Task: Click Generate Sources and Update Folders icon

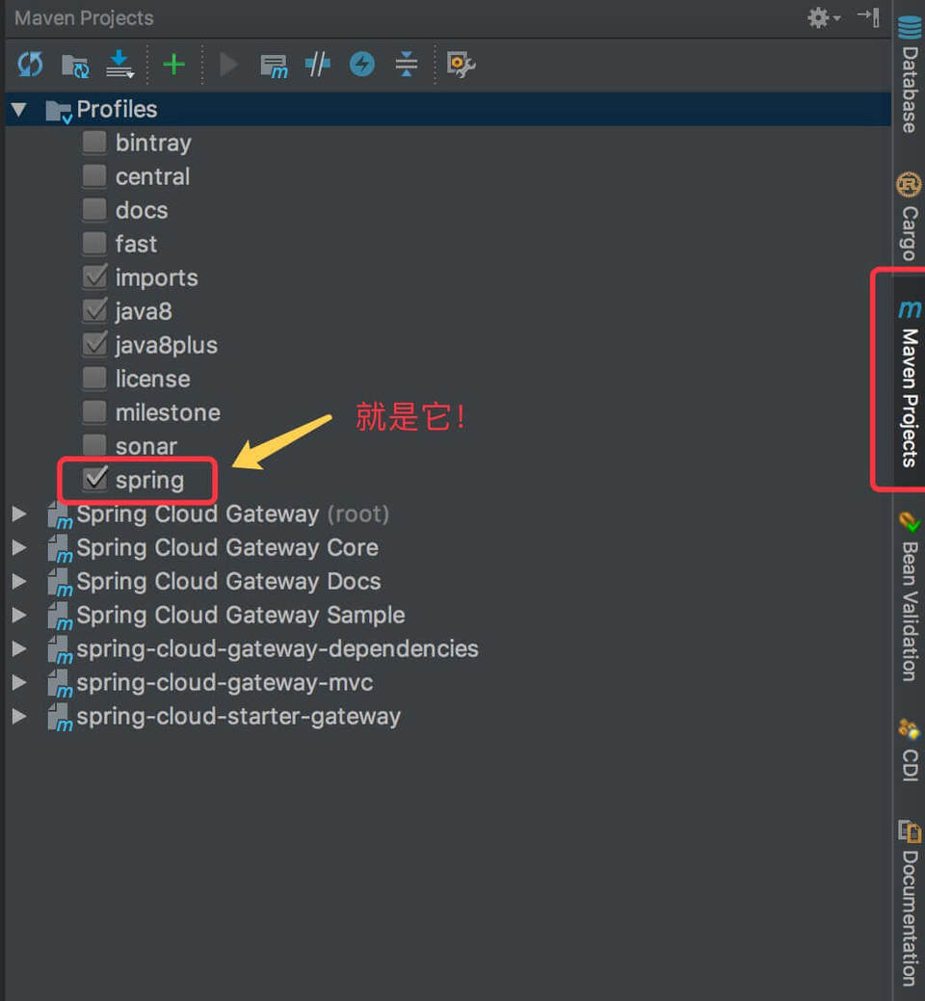Action: tap(75, 64)
